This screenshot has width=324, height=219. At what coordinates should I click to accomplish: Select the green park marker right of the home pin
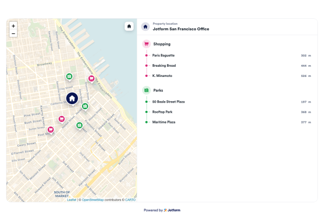point(85,107)
